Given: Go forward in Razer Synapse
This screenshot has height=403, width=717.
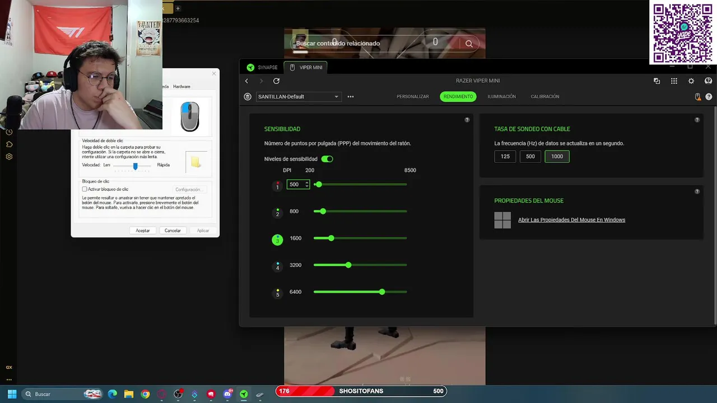Looking at the screenshot, I should 261,81.
